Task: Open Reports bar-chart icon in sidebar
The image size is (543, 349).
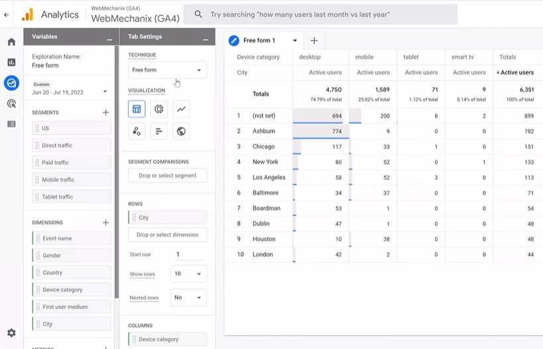Action: [11, 62]
